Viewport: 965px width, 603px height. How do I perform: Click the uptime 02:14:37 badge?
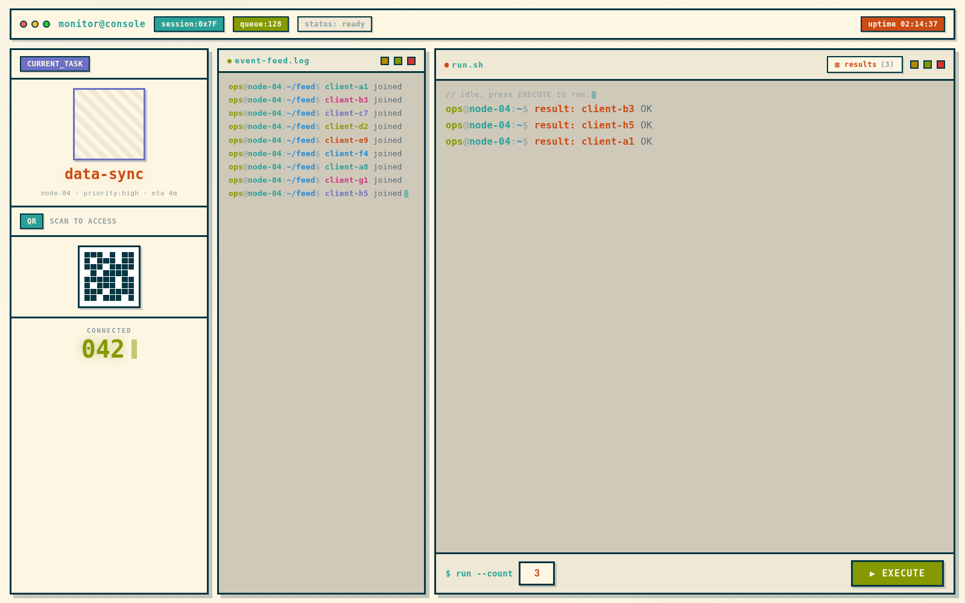903,24
